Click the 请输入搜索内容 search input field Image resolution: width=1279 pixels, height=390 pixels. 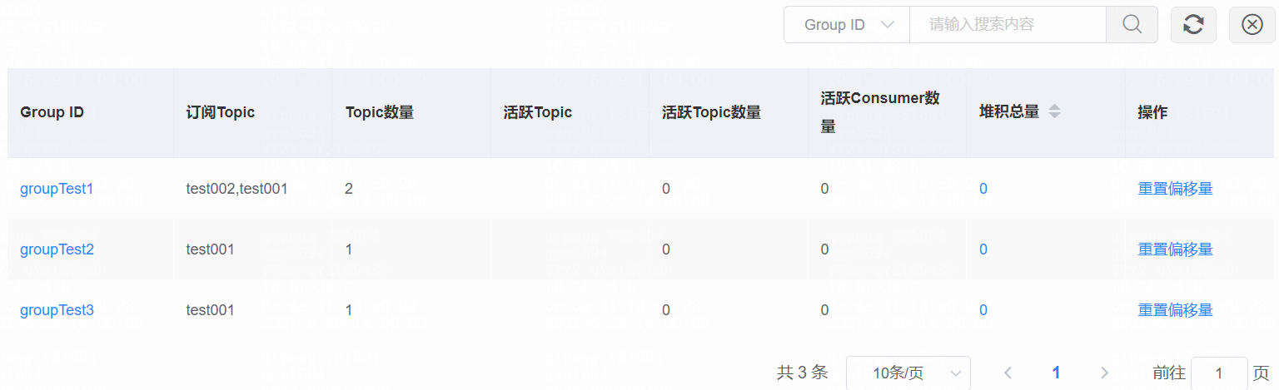1007,25
